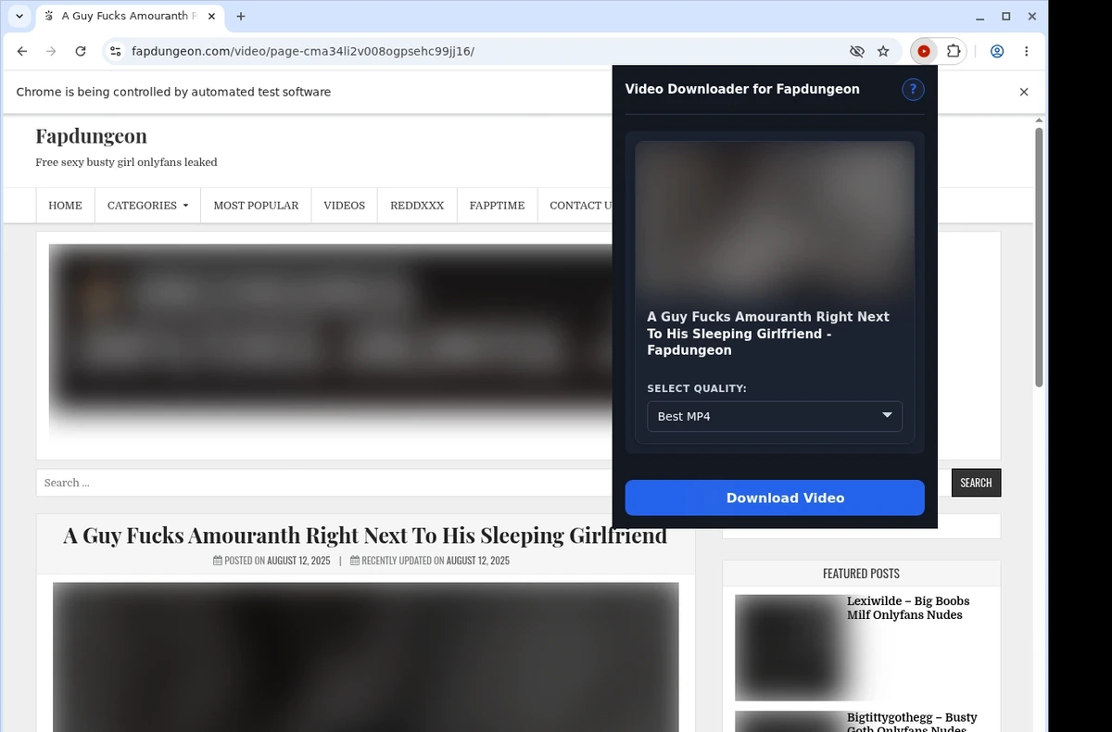The image size is (1112, 732).
Task: Dismiss the automated test software infobar
Action: (1024, 92)
